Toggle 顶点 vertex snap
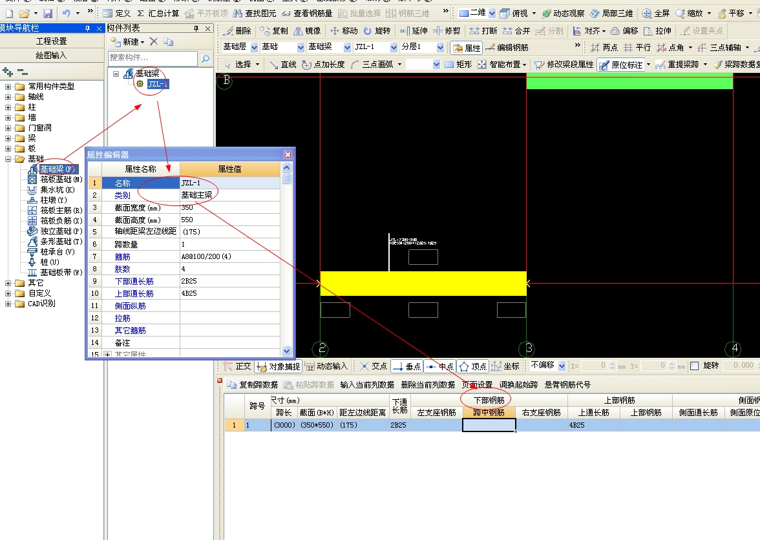 pos(473,366)
